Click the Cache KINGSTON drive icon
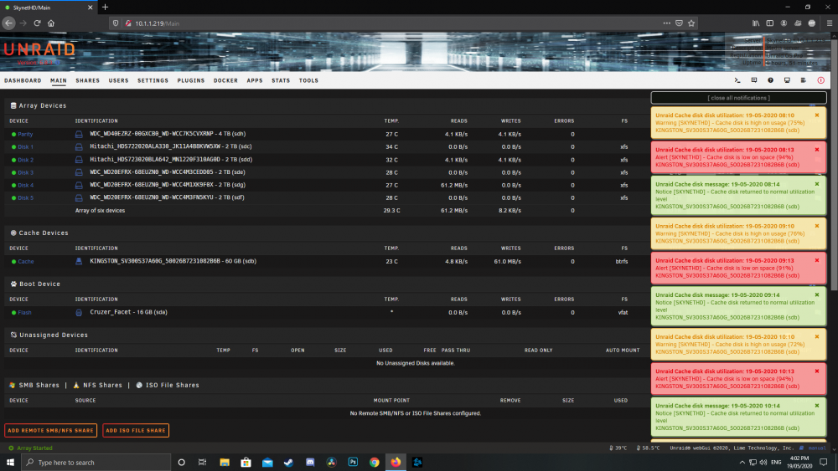This screenshot has width=838, height=471. pos(79,261)
